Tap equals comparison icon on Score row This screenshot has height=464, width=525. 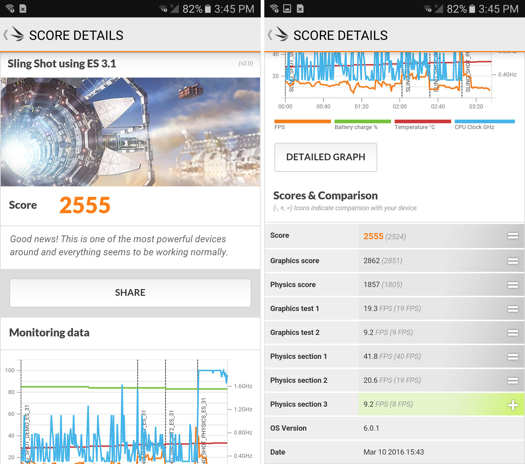(512, 236)
